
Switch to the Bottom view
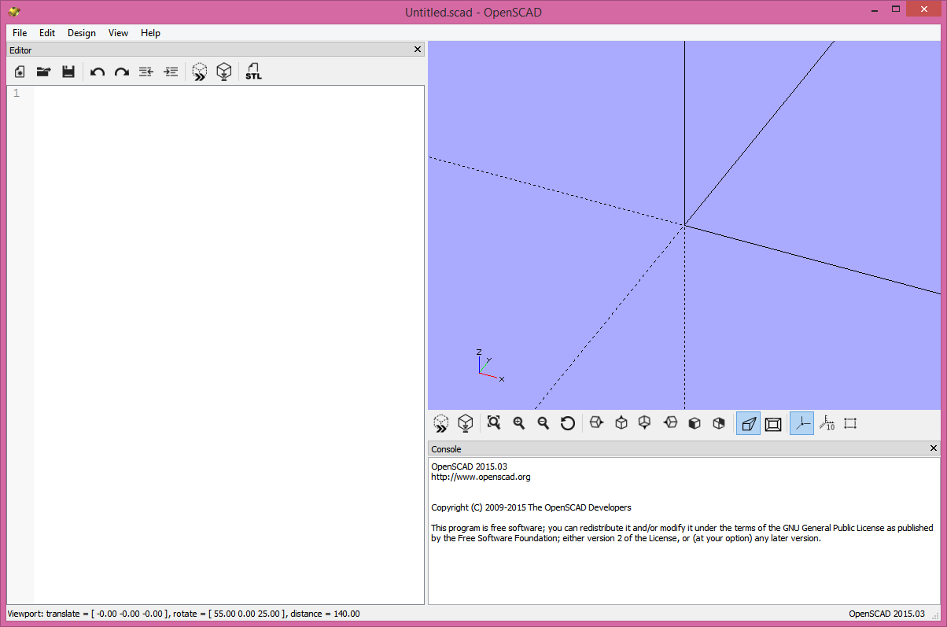(645, 422)
